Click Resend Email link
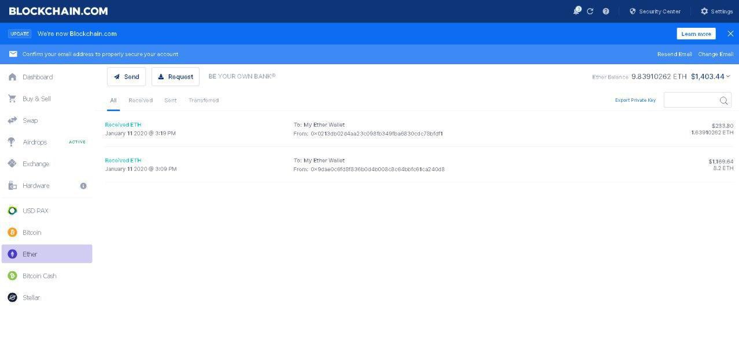Screen dimensions: 739x361 [674, 54]
